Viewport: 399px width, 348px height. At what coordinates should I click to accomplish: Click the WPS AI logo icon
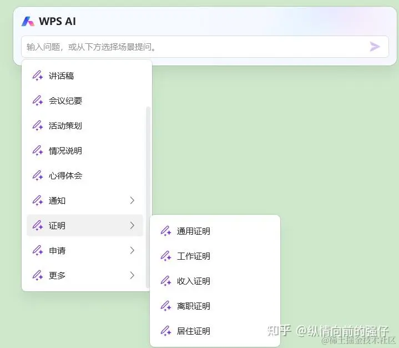pos(28,22)
